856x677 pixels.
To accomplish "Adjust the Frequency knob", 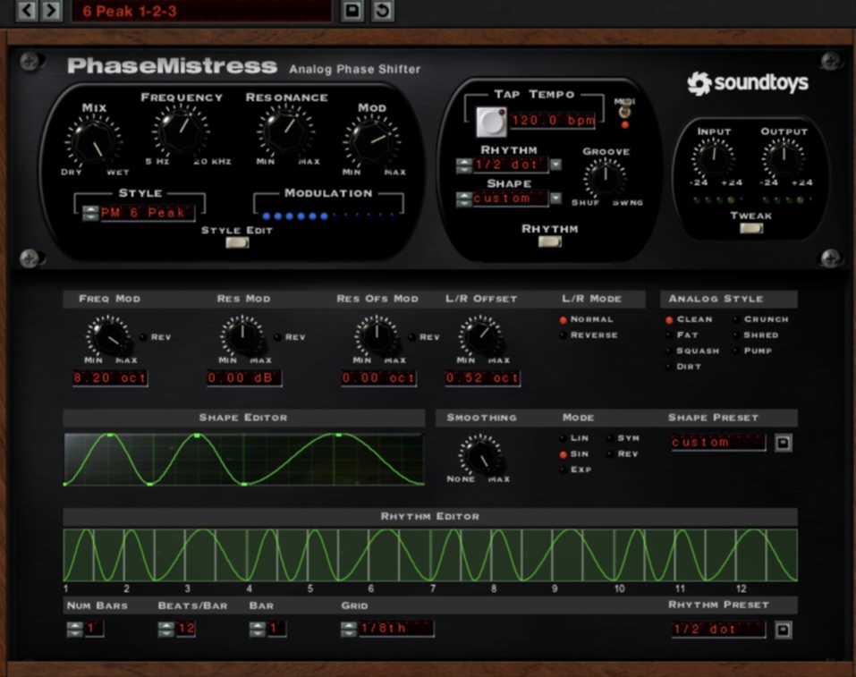I will click(x=181, y=131).
